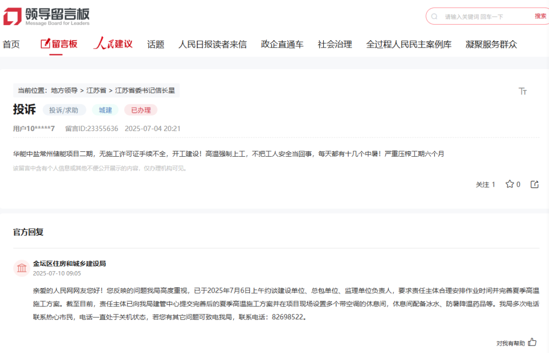Click the pencil icon on 留言板 tab
Screen dimensions: 549x353
(45, 44)
